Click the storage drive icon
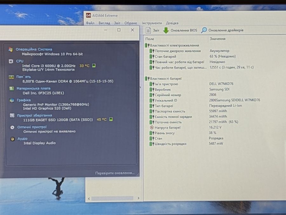286x215 pixels. (12, 115)
